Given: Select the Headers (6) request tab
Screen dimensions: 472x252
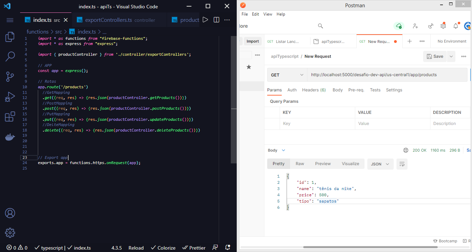Looking at the screenshot, I should 314,90.
